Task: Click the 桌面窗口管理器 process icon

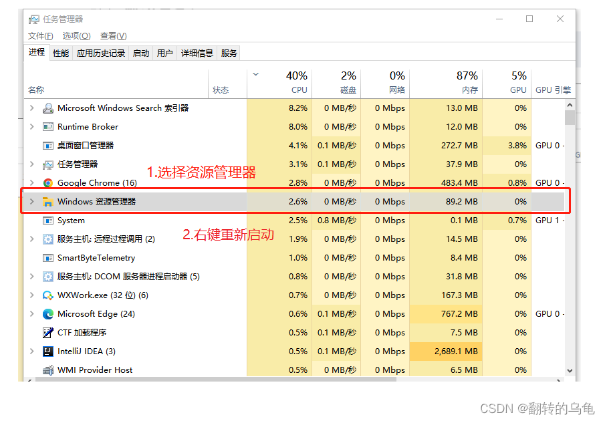Action: pyautogui.click(x=48, y=146)
